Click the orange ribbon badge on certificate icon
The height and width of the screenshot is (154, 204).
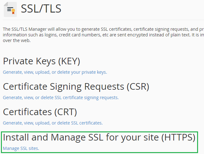(x=13, y=12)
